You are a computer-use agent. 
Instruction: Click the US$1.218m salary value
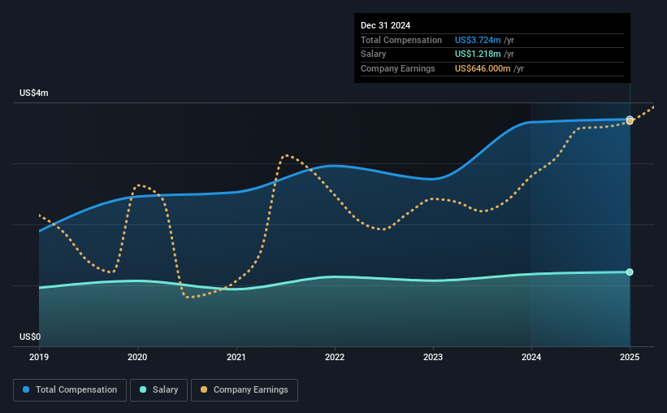tap(478, 54)
